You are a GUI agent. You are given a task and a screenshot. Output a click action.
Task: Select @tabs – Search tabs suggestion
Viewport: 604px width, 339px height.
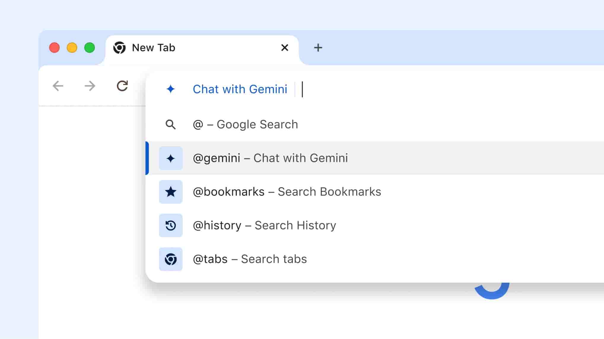(250, 259)
